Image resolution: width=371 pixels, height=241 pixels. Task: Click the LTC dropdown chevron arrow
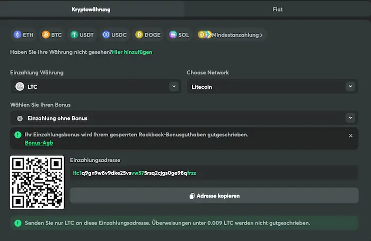point(174,86)
